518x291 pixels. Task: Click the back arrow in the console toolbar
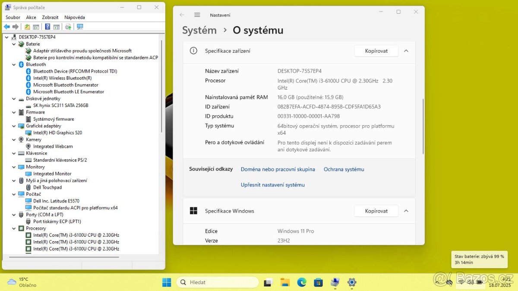pos(6,27)
